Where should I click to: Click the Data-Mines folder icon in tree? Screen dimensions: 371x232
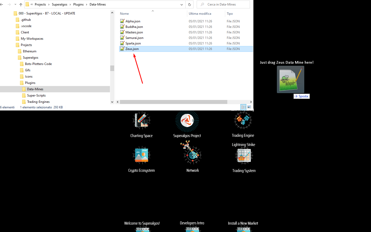[24, 89]
